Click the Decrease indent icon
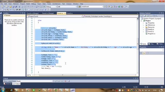165x92 pixels. pyautogui.click(x=17, y=10)
